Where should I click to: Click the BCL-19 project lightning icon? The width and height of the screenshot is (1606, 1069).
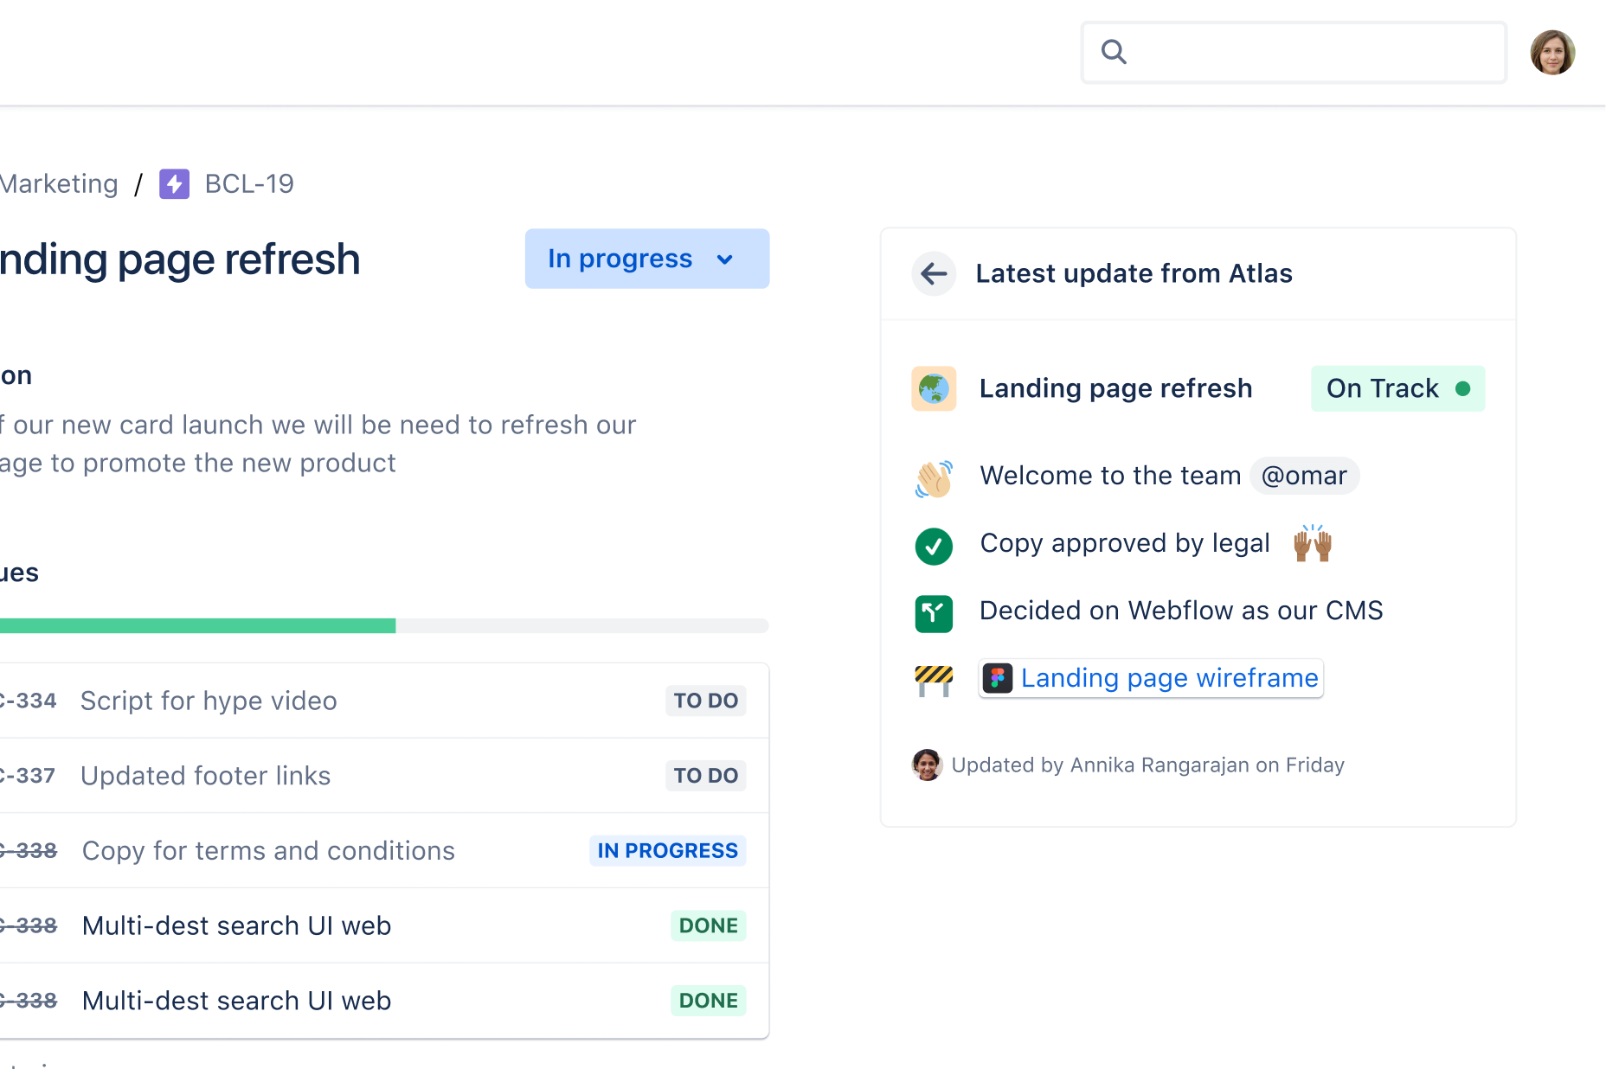174,183
